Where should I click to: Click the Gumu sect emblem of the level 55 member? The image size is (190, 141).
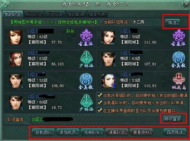(178, 38)
